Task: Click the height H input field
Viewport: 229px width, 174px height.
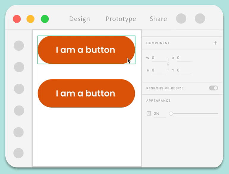Action: 159,70
